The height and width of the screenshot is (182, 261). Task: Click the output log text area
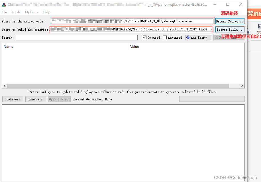coord(123,143)
